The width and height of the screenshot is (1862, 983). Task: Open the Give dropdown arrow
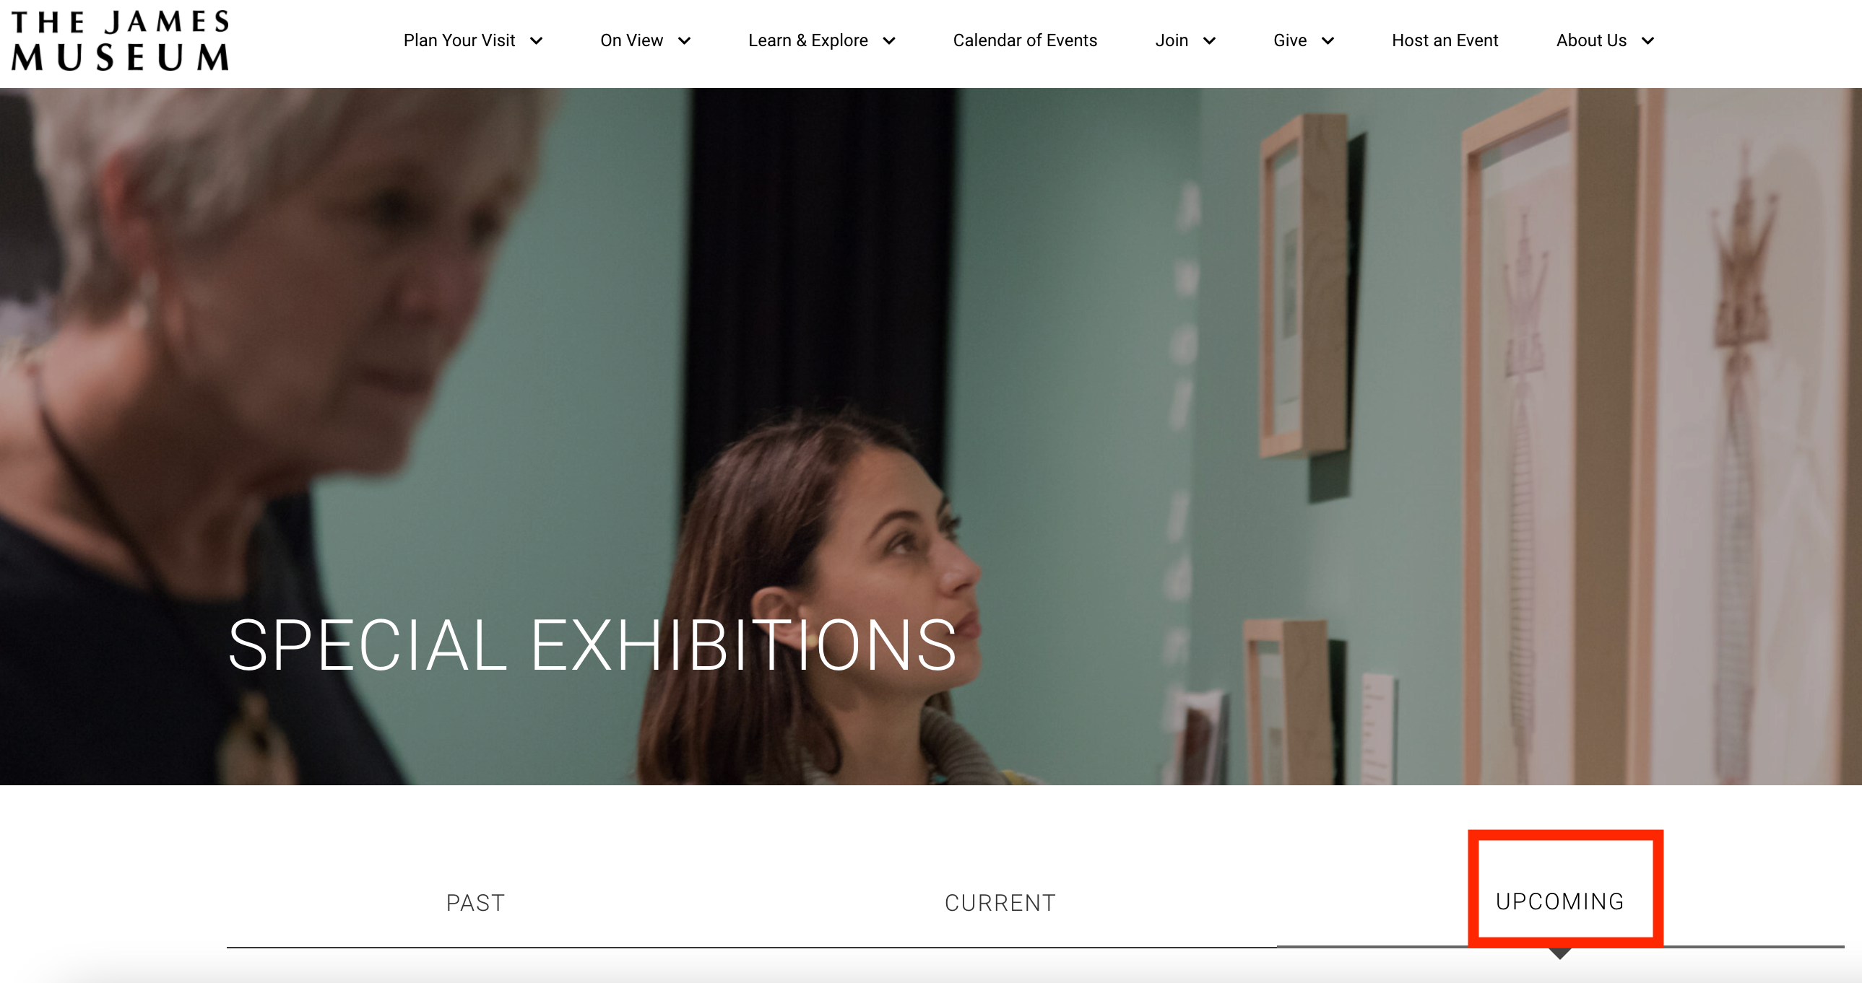point(1328,41)
